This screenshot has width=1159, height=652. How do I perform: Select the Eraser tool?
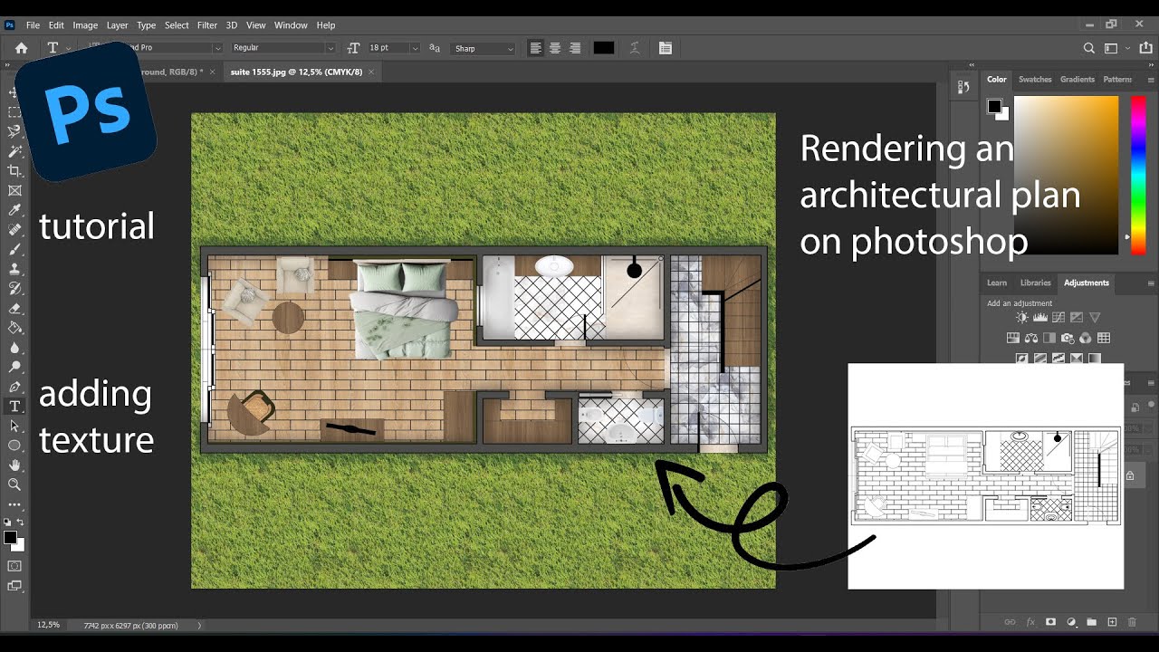14,309
